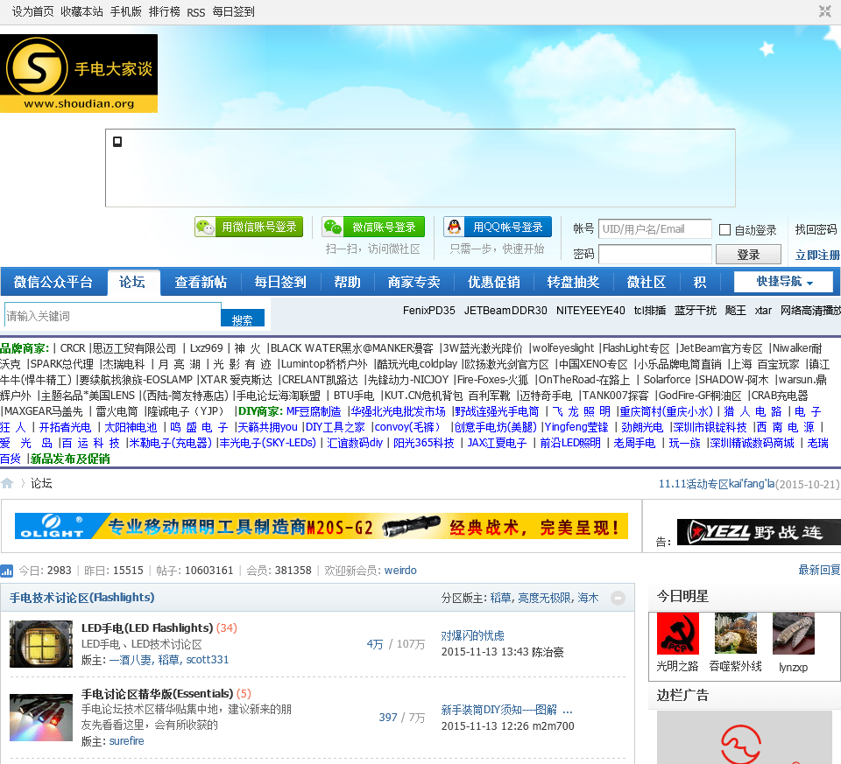This screenshot has width=841, height=764.
Task: Open section moderator 亮度无极限 profile
Action: [544, 598]
